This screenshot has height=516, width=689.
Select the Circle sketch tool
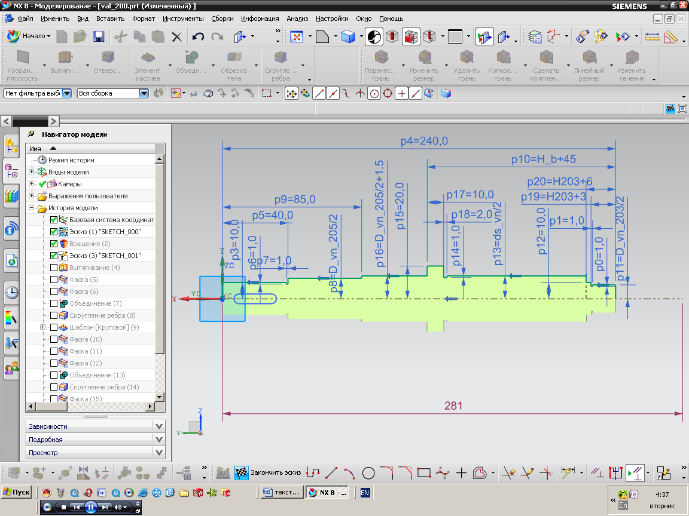(368, 473)
